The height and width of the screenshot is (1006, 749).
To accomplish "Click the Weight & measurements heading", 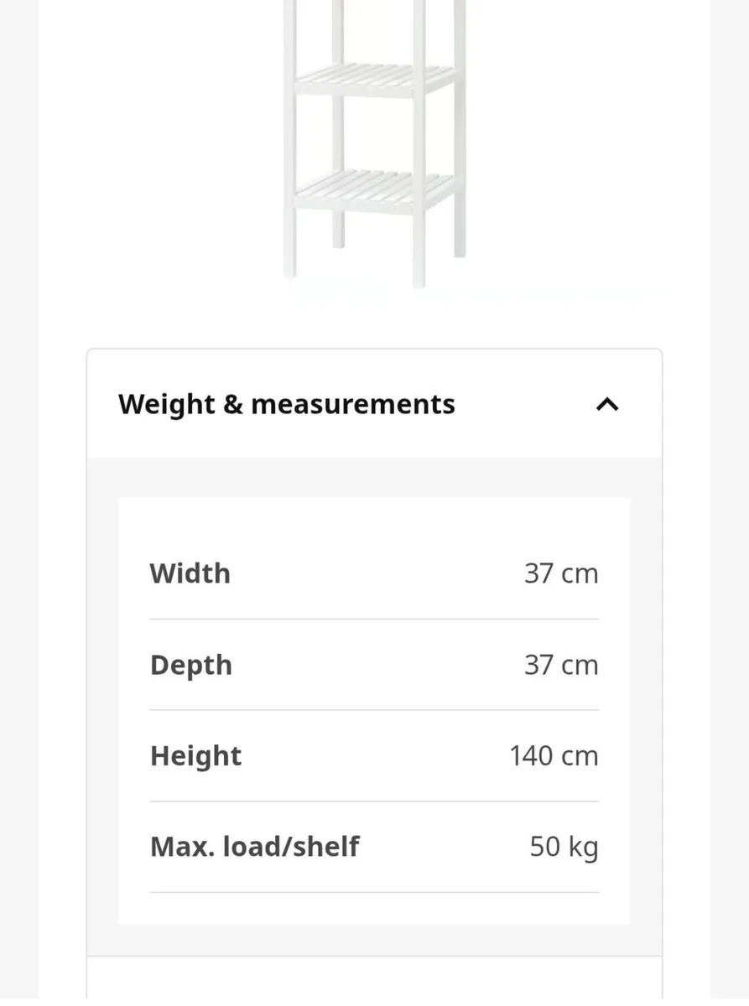I will (287, 404).
